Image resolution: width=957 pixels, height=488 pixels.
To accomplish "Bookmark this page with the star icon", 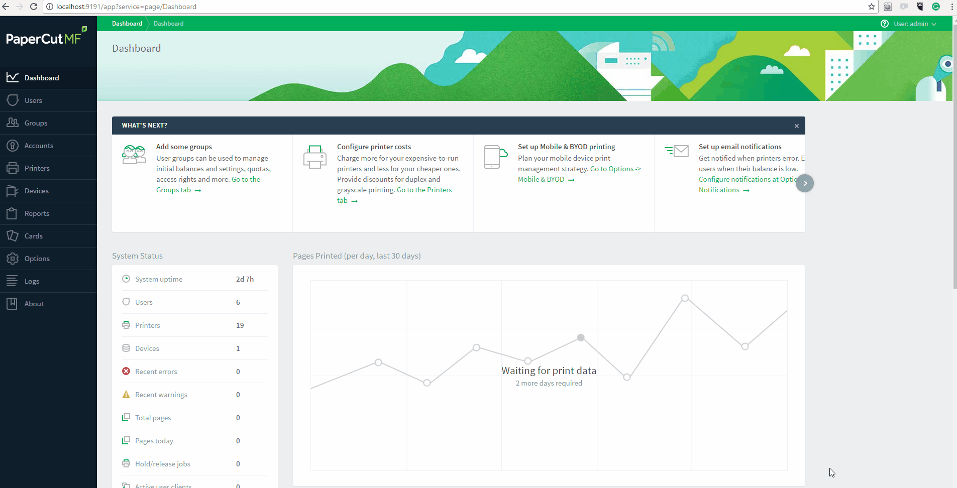I will (872, 7).
